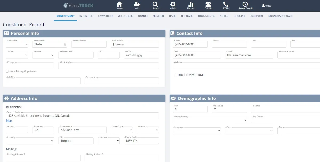Open the Country dropdown
Viewport: 320px width, 162px height.
pos(30,141)
